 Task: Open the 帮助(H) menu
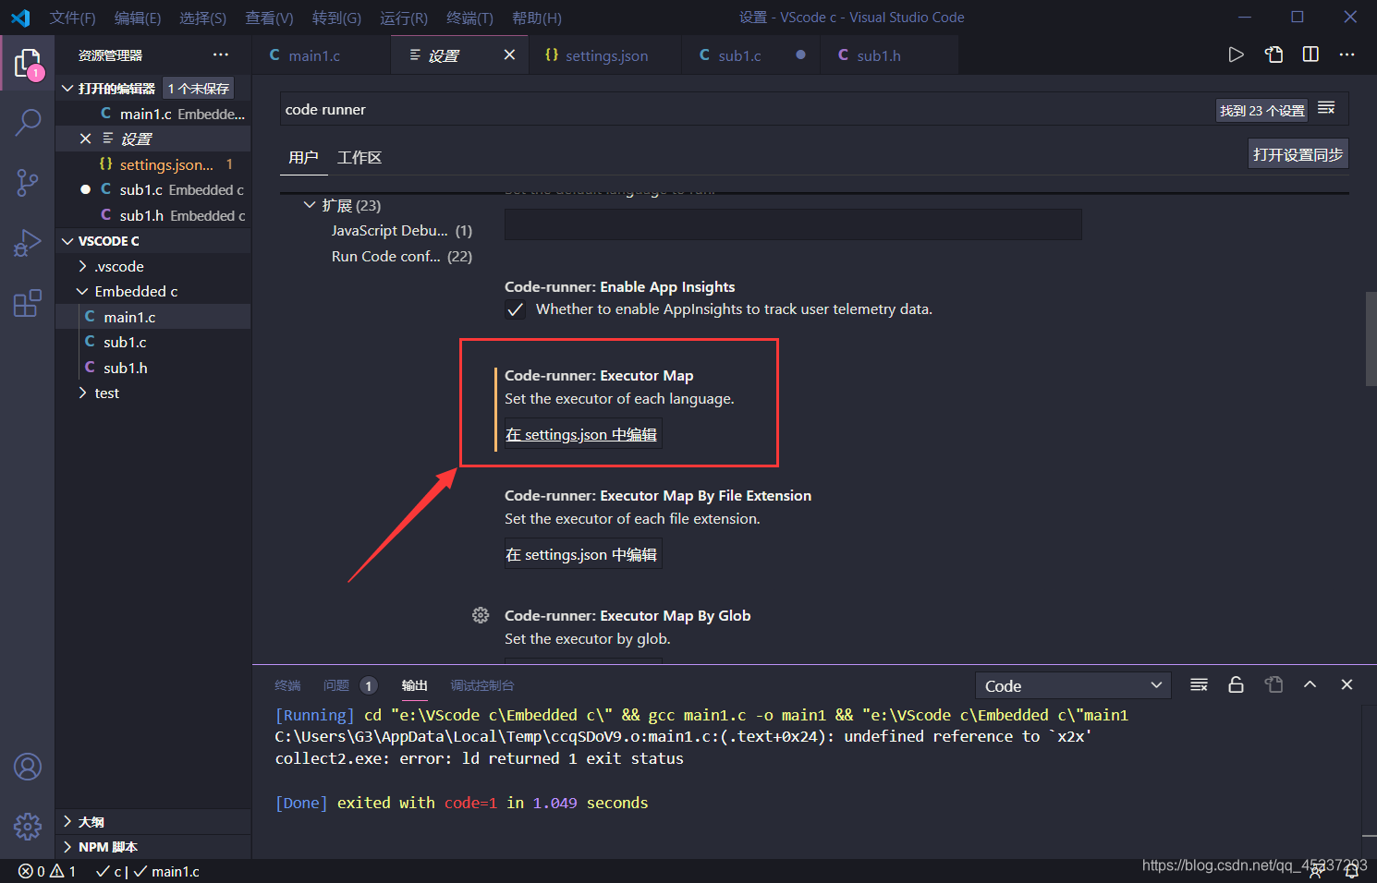tap(537, 18)
